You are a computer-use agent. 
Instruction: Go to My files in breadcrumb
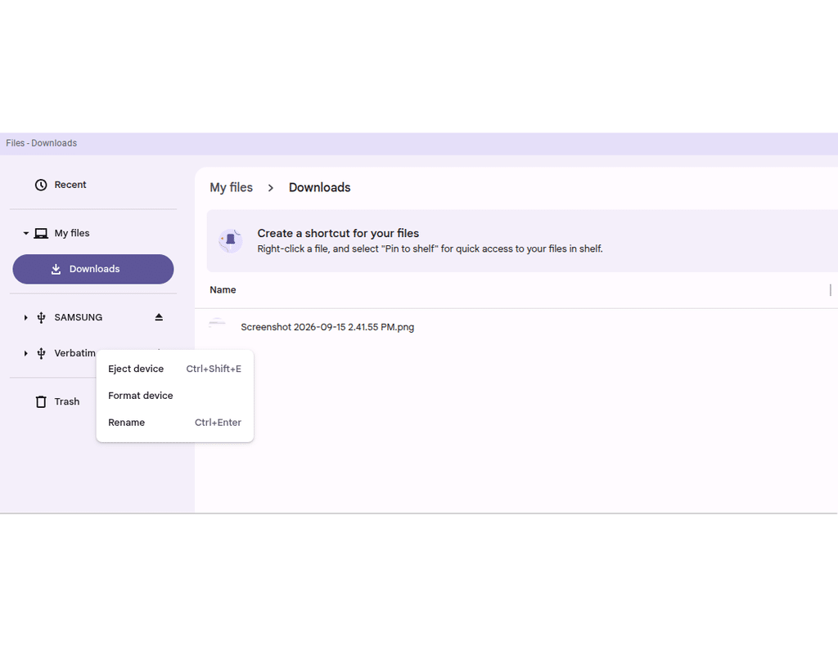click(x=231, y=187)
